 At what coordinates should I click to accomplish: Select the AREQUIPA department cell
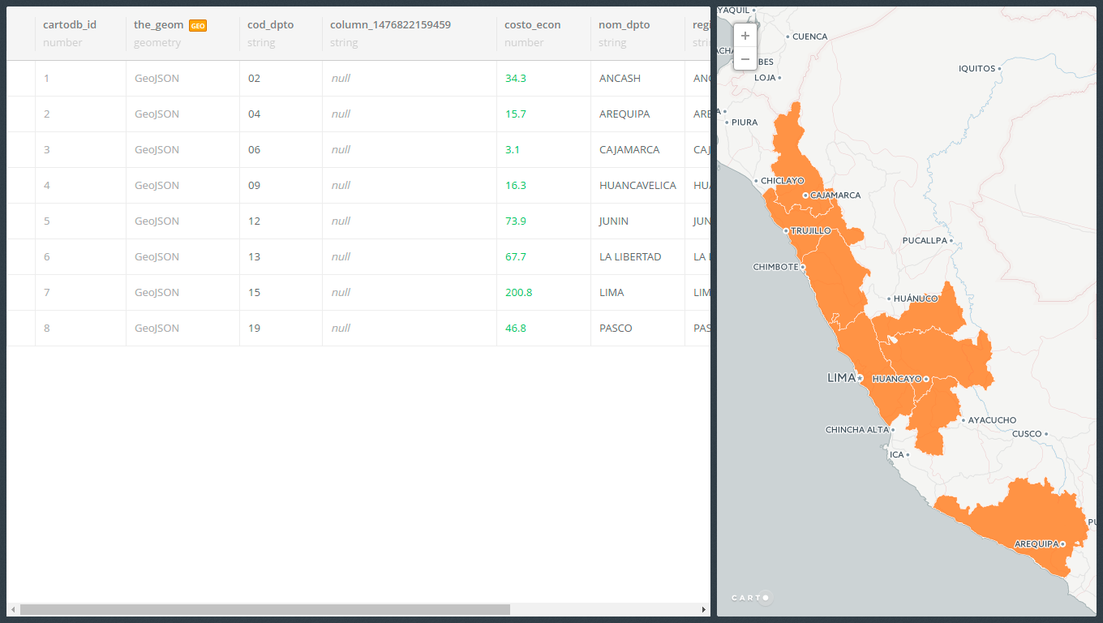[x=624, y=114]
